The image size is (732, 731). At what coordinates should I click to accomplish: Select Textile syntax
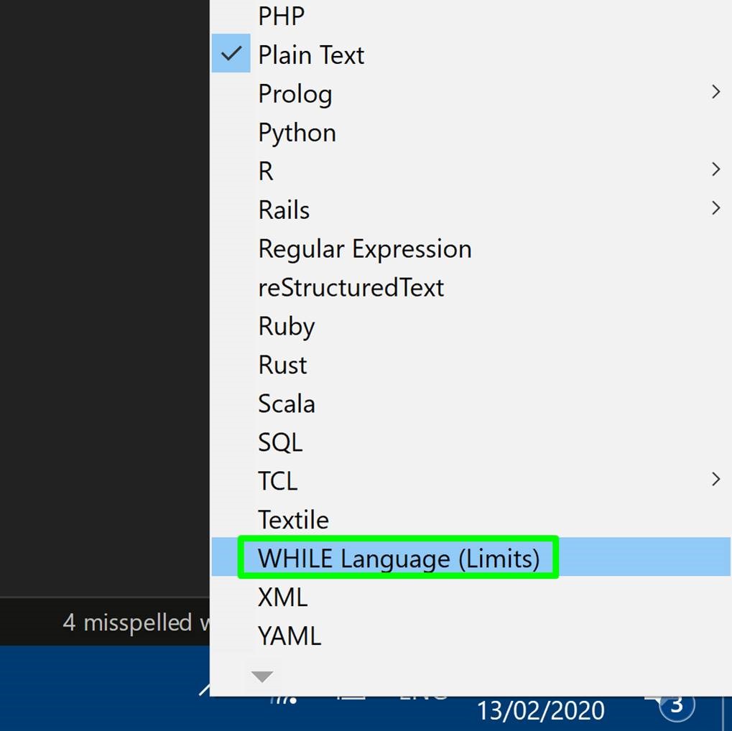(x=471, y=518)
